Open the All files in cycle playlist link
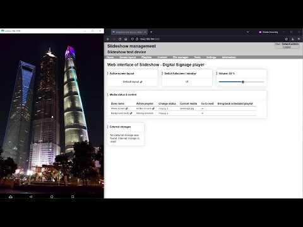303x227 pixels. click(145, 108)
